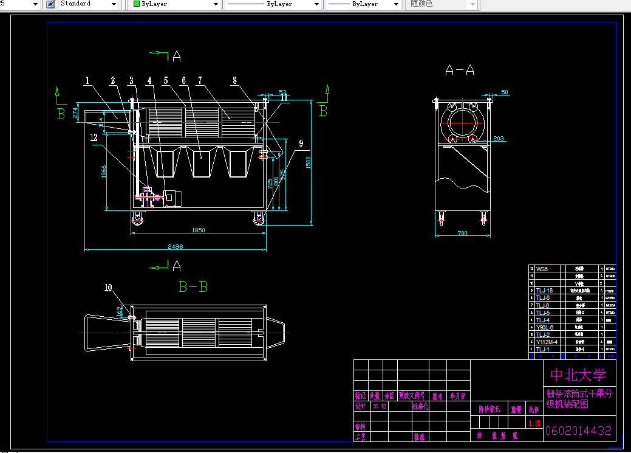Open the green ByLayer color dropdown
Viewport: 631px width, 453px height.
(x=216, y=4)
